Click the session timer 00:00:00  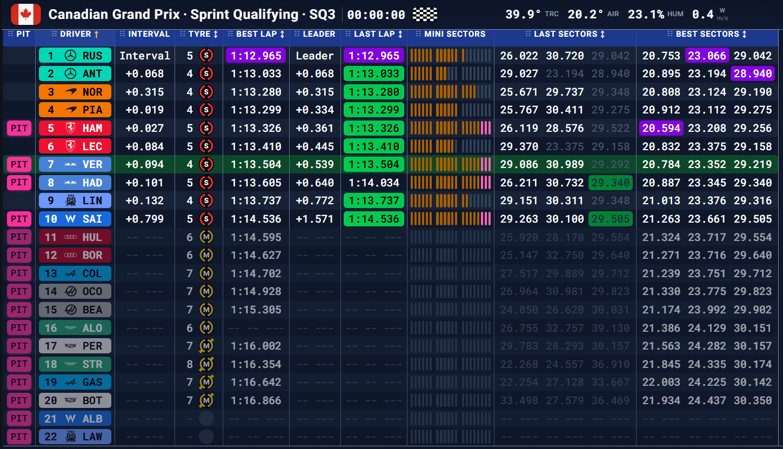376,15
